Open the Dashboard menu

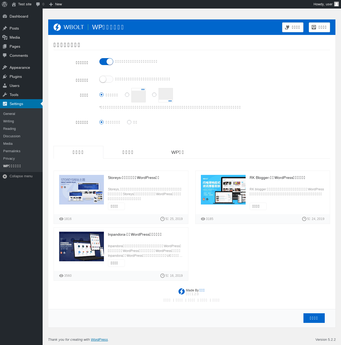tap(21, 16)
